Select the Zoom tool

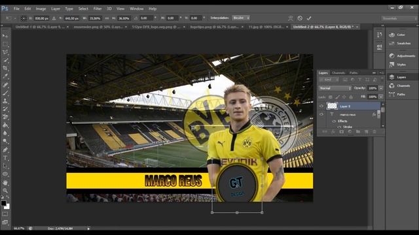coord(5,191)
